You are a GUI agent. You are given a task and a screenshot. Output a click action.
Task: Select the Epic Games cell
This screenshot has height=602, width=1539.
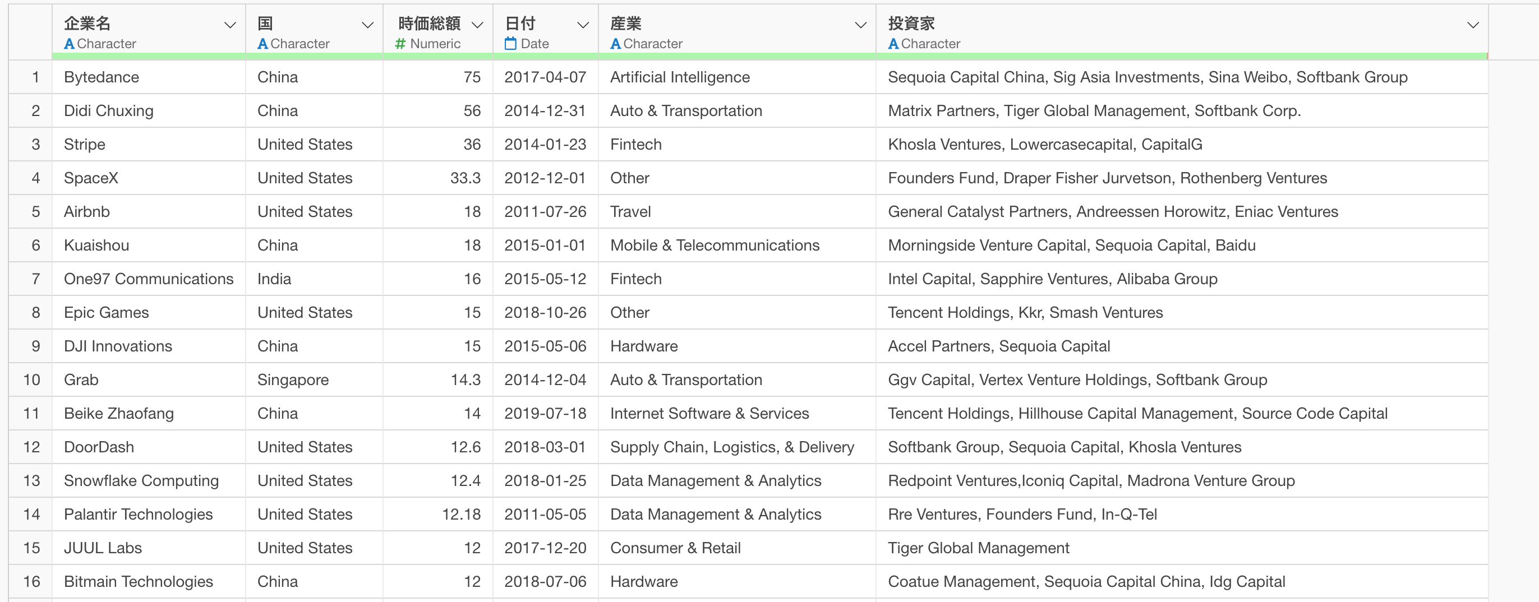coord(149,312)
